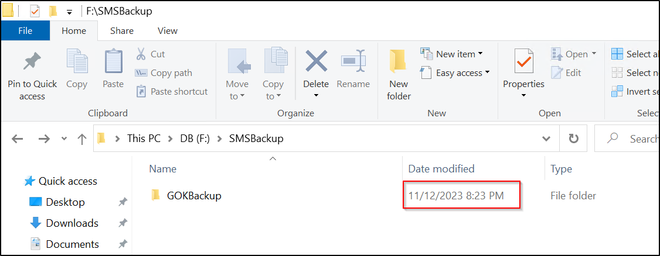The width and height of the screenshot is (660, 256).
Task: Click Pin to Quick access icon
Action: coord(32,62)
